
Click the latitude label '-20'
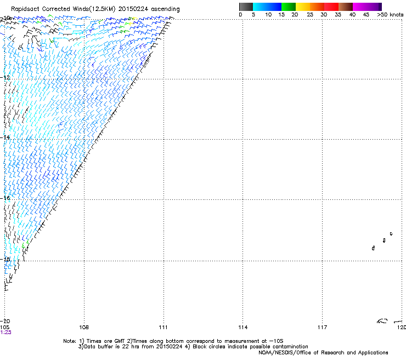point(5,321)
